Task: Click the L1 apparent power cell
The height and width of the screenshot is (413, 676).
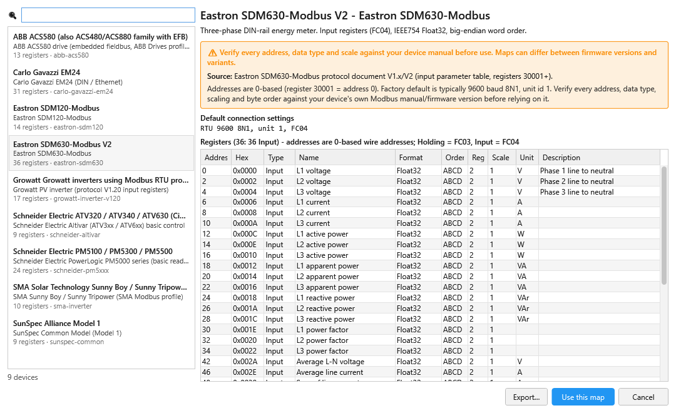Action: pos(345,266)
